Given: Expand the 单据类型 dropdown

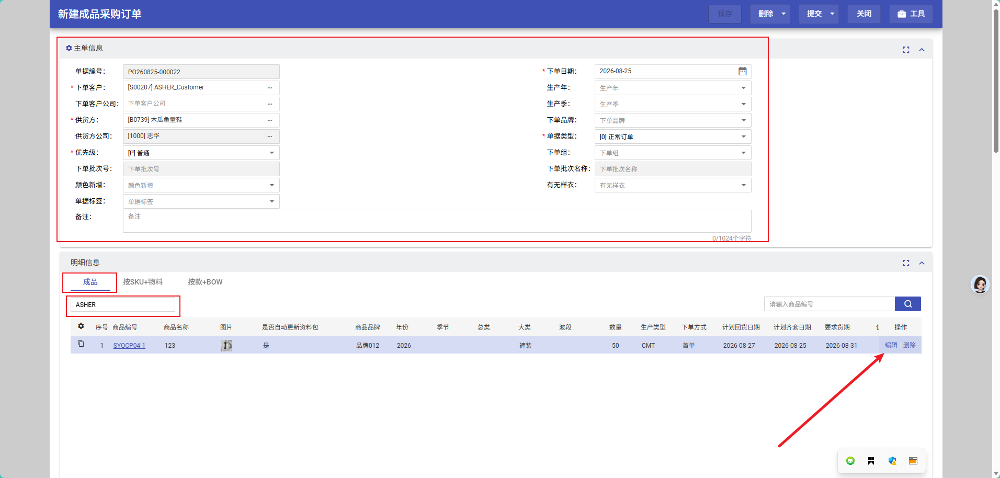Looking at the screenshot, I should click(x=673, y=136).
